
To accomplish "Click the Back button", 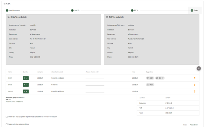I will click(185, 125).
